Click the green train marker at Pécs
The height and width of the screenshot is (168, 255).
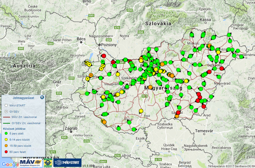tap(129, 122)
